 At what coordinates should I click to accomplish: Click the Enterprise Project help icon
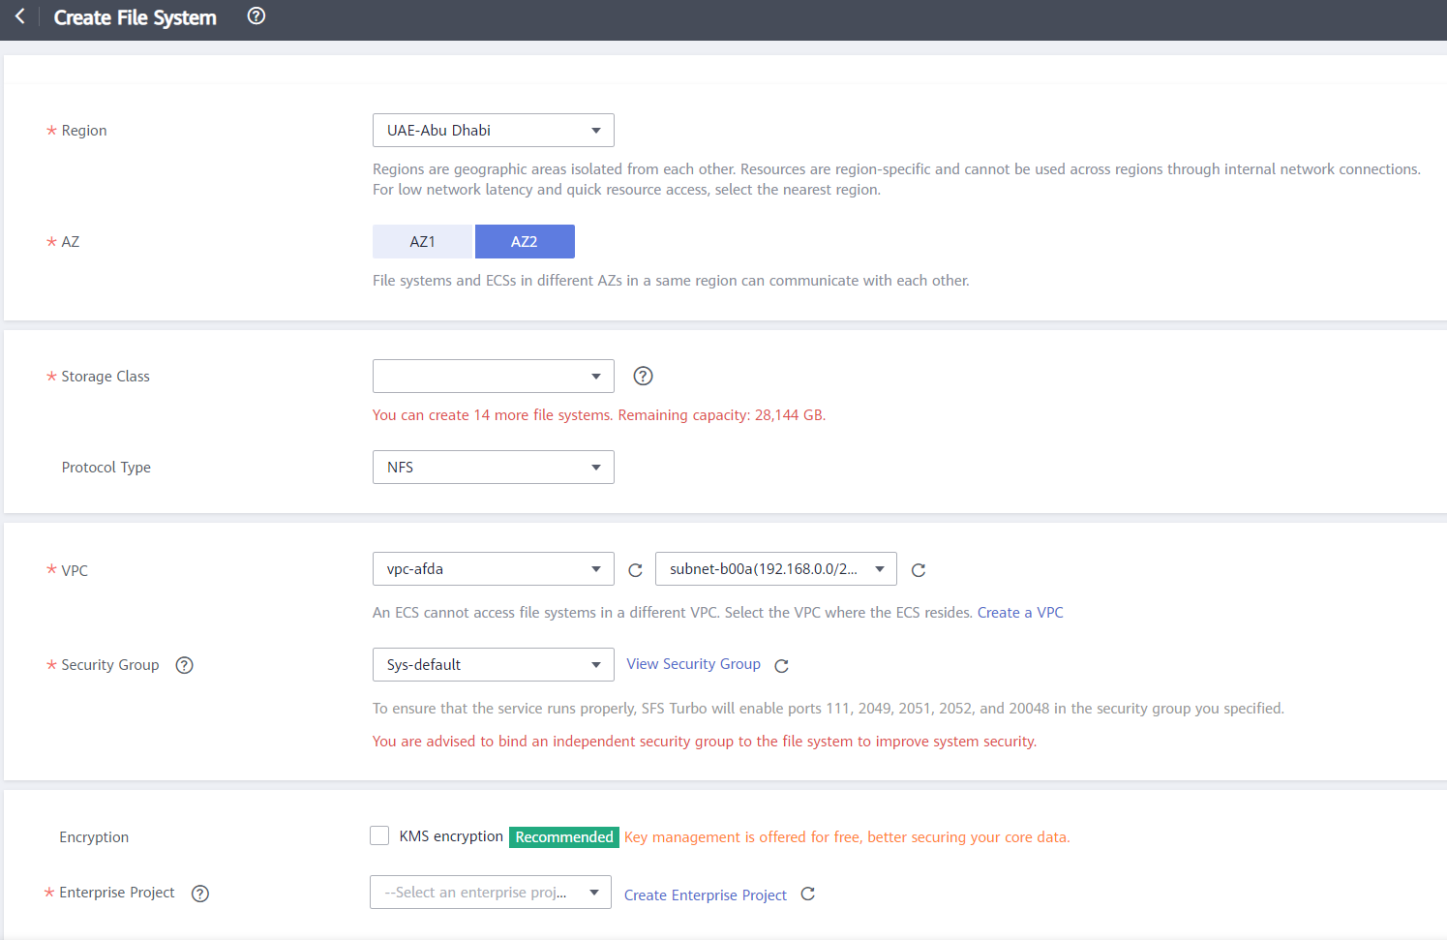(200, 894)
